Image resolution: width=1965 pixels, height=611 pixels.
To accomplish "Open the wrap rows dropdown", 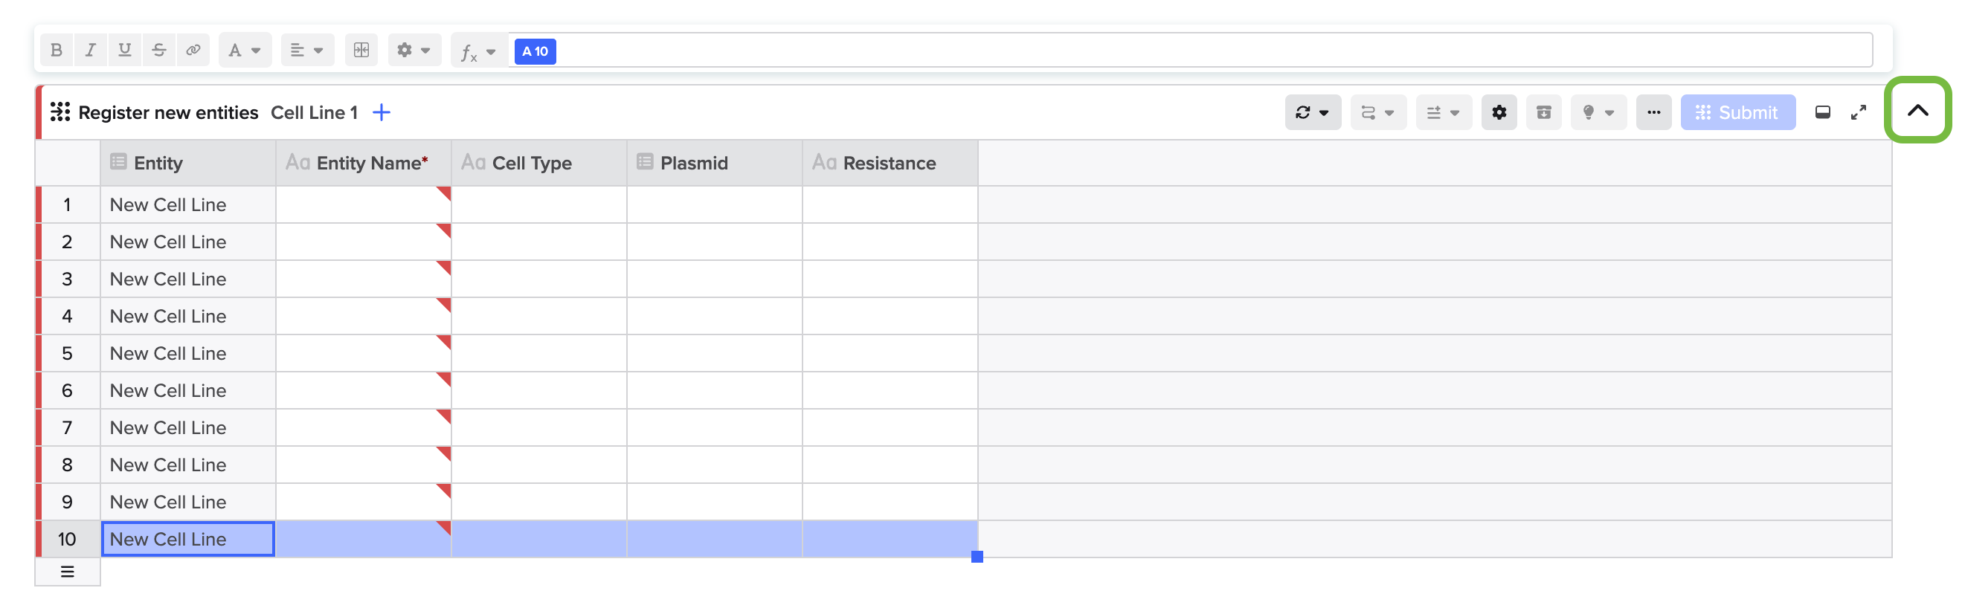I will (x=1377, y=112).
